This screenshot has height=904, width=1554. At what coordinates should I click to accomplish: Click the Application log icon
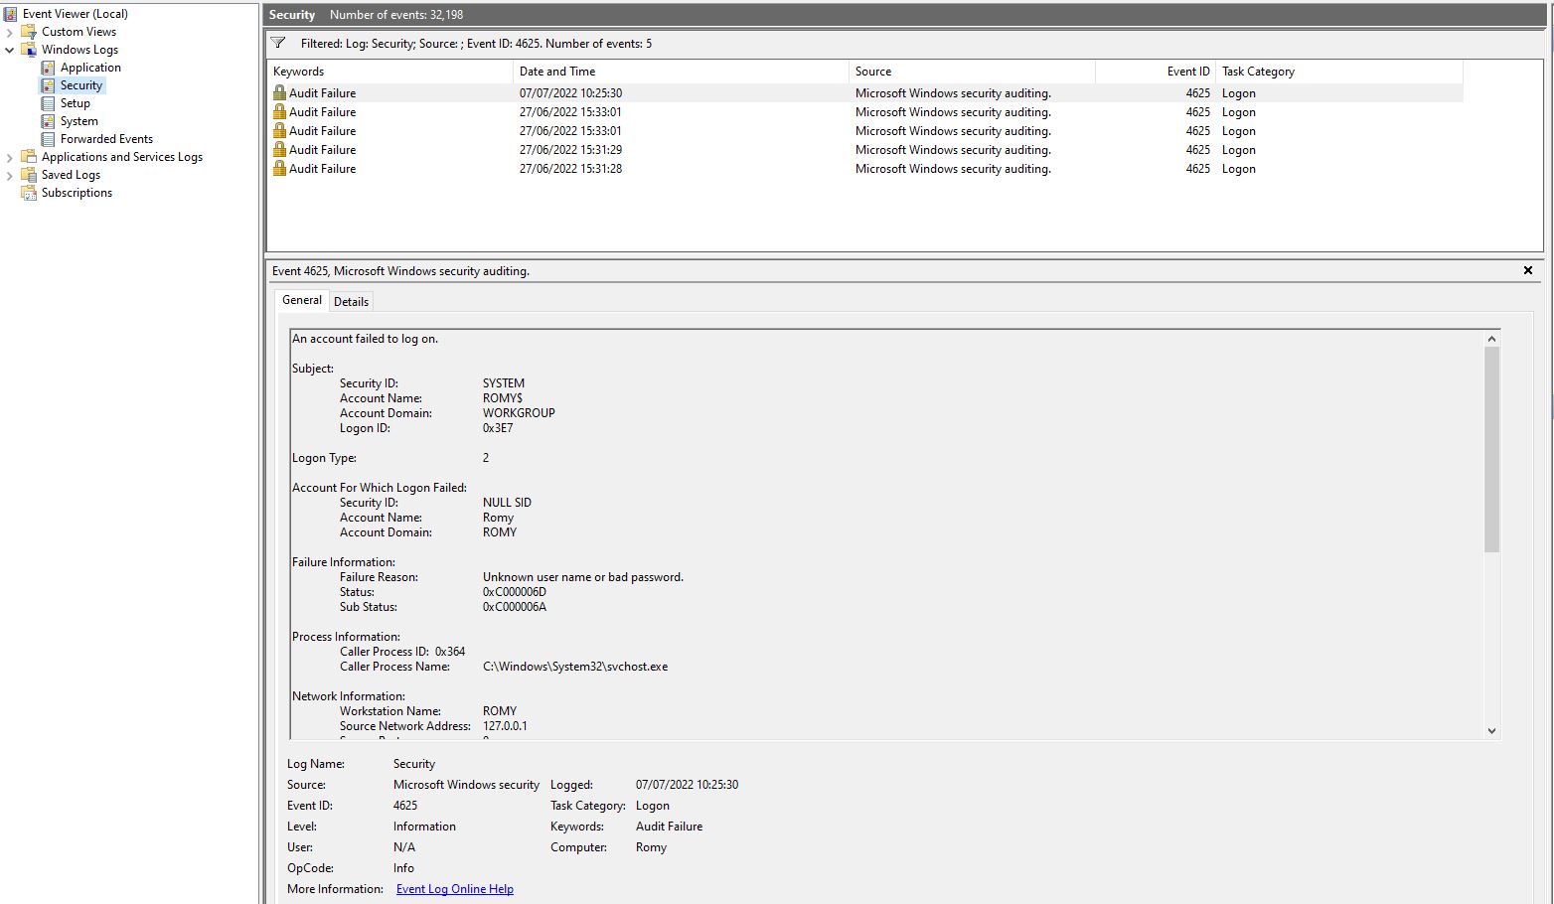click(x=48, y=68)
